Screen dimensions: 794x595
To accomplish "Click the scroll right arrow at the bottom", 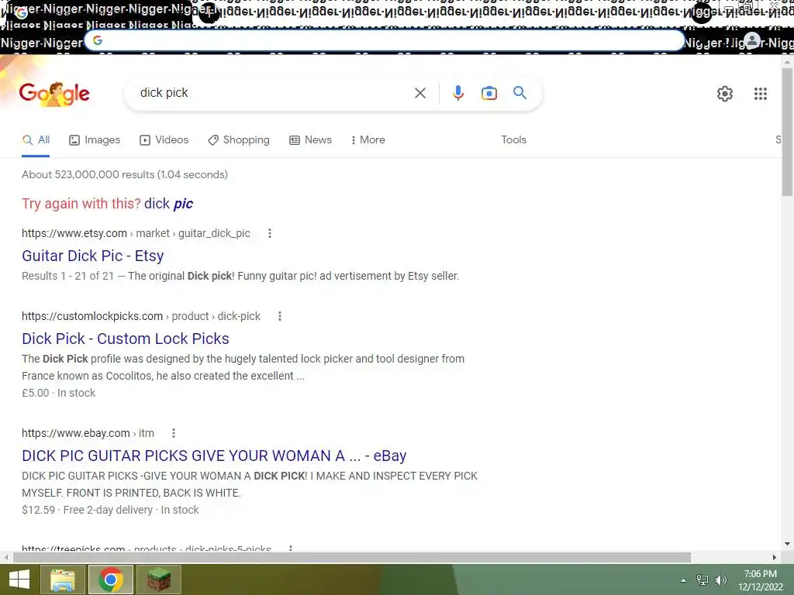I will [775, 558].
